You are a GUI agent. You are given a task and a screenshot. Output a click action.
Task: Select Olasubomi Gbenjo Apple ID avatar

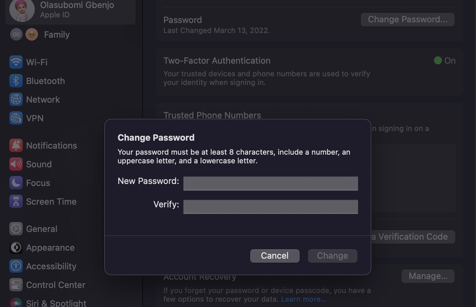[x=22, y=10]
